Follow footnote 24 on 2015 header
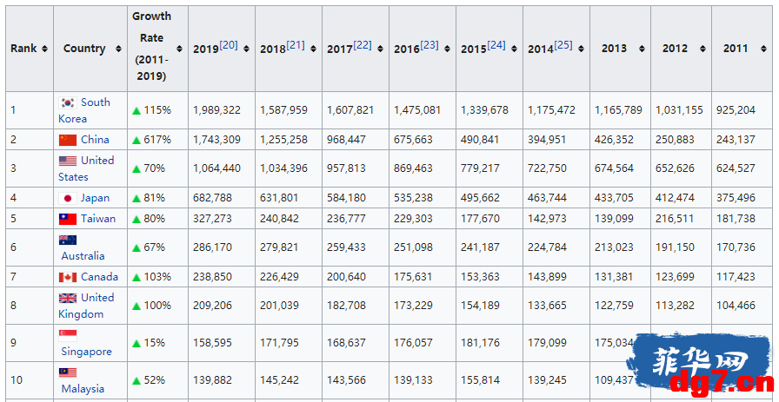 click(496, 44)
